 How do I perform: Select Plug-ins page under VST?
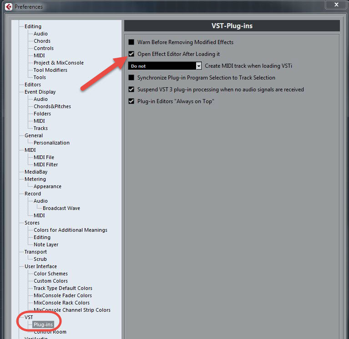click(x=43, y=324)
